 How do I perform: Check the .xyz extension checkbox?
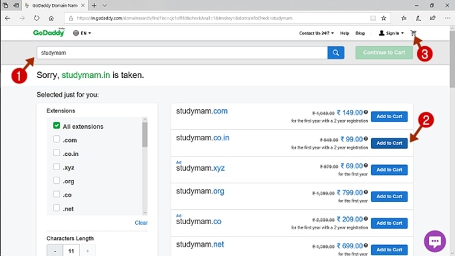(x=57, y=167)
